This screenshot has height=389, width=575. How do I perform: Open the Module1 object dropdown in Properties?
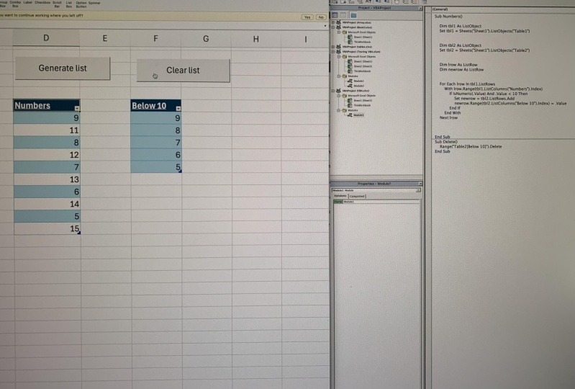pos(418,190)
